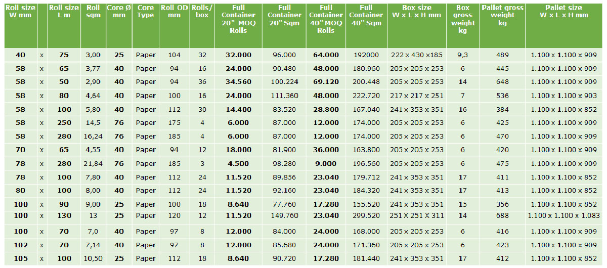Select the 'Core Type' column header
Viewport: 607px width, 268px height.
point(146,12)
